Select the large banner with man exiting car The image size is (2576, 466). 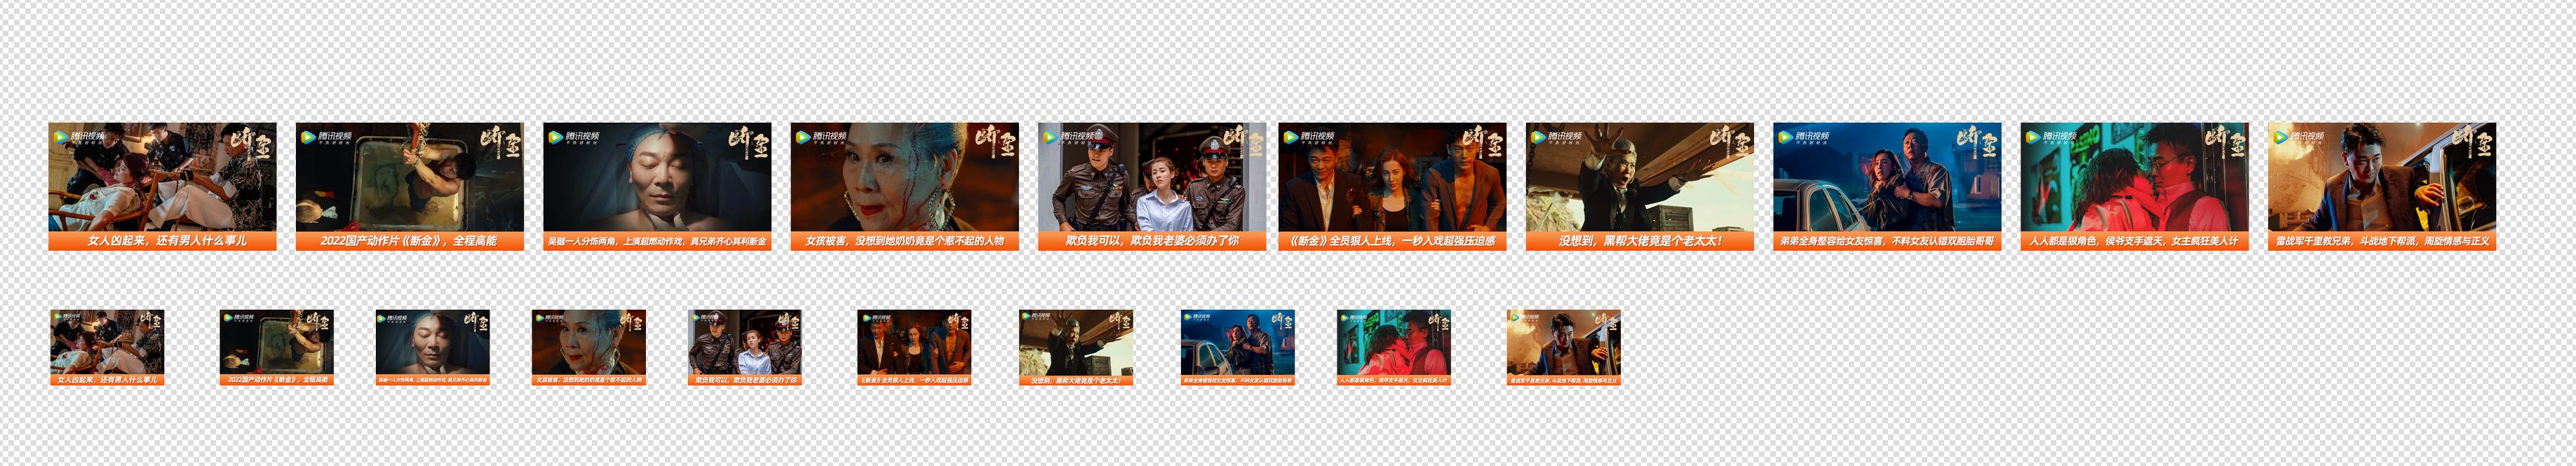tap(2382, 186)
